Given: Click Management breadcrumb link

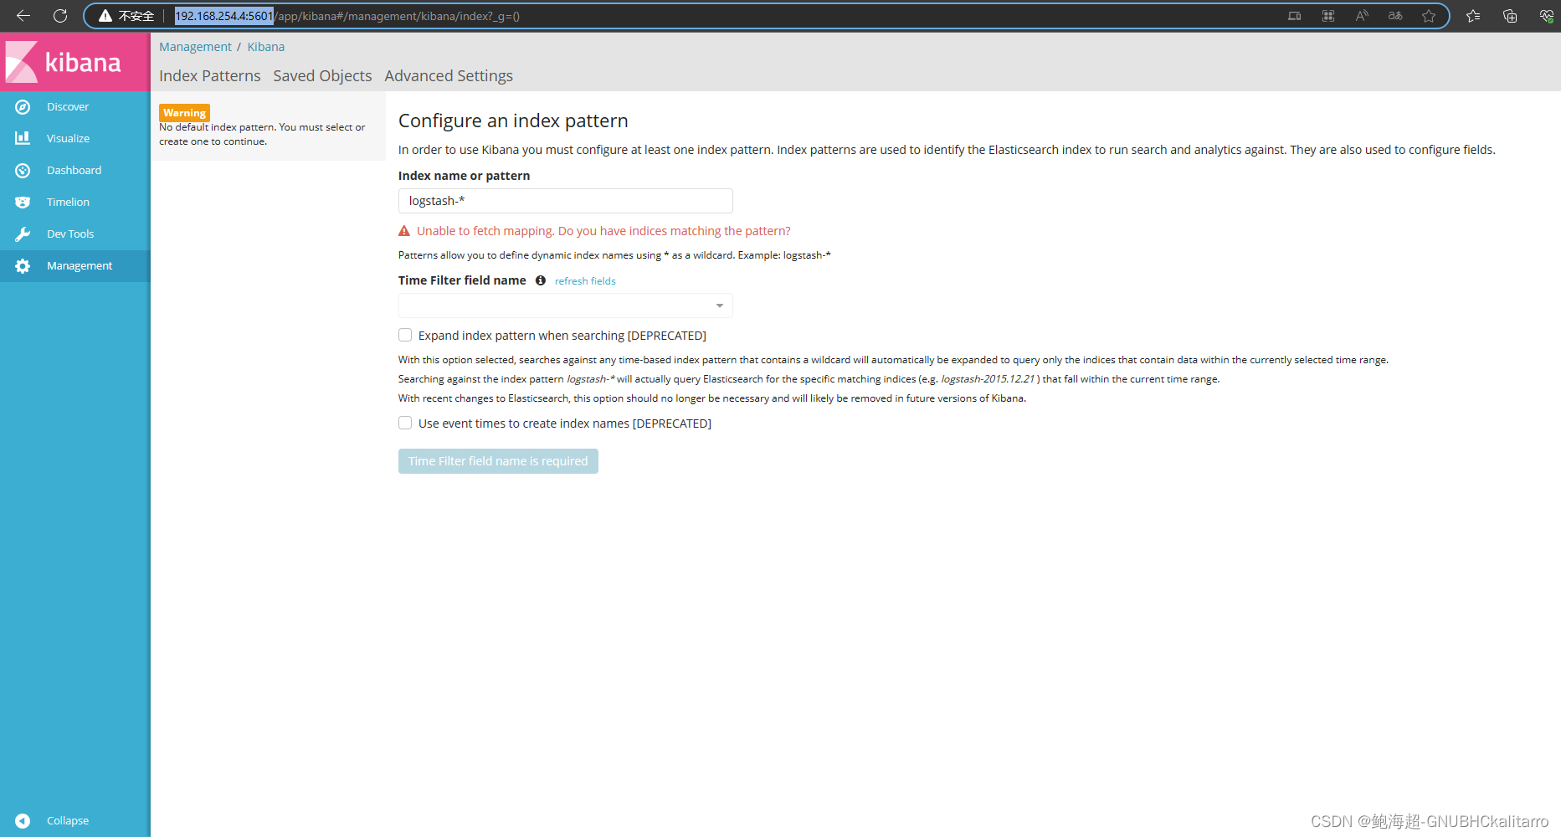Looking at the screenshot, I should click(195, 47).
